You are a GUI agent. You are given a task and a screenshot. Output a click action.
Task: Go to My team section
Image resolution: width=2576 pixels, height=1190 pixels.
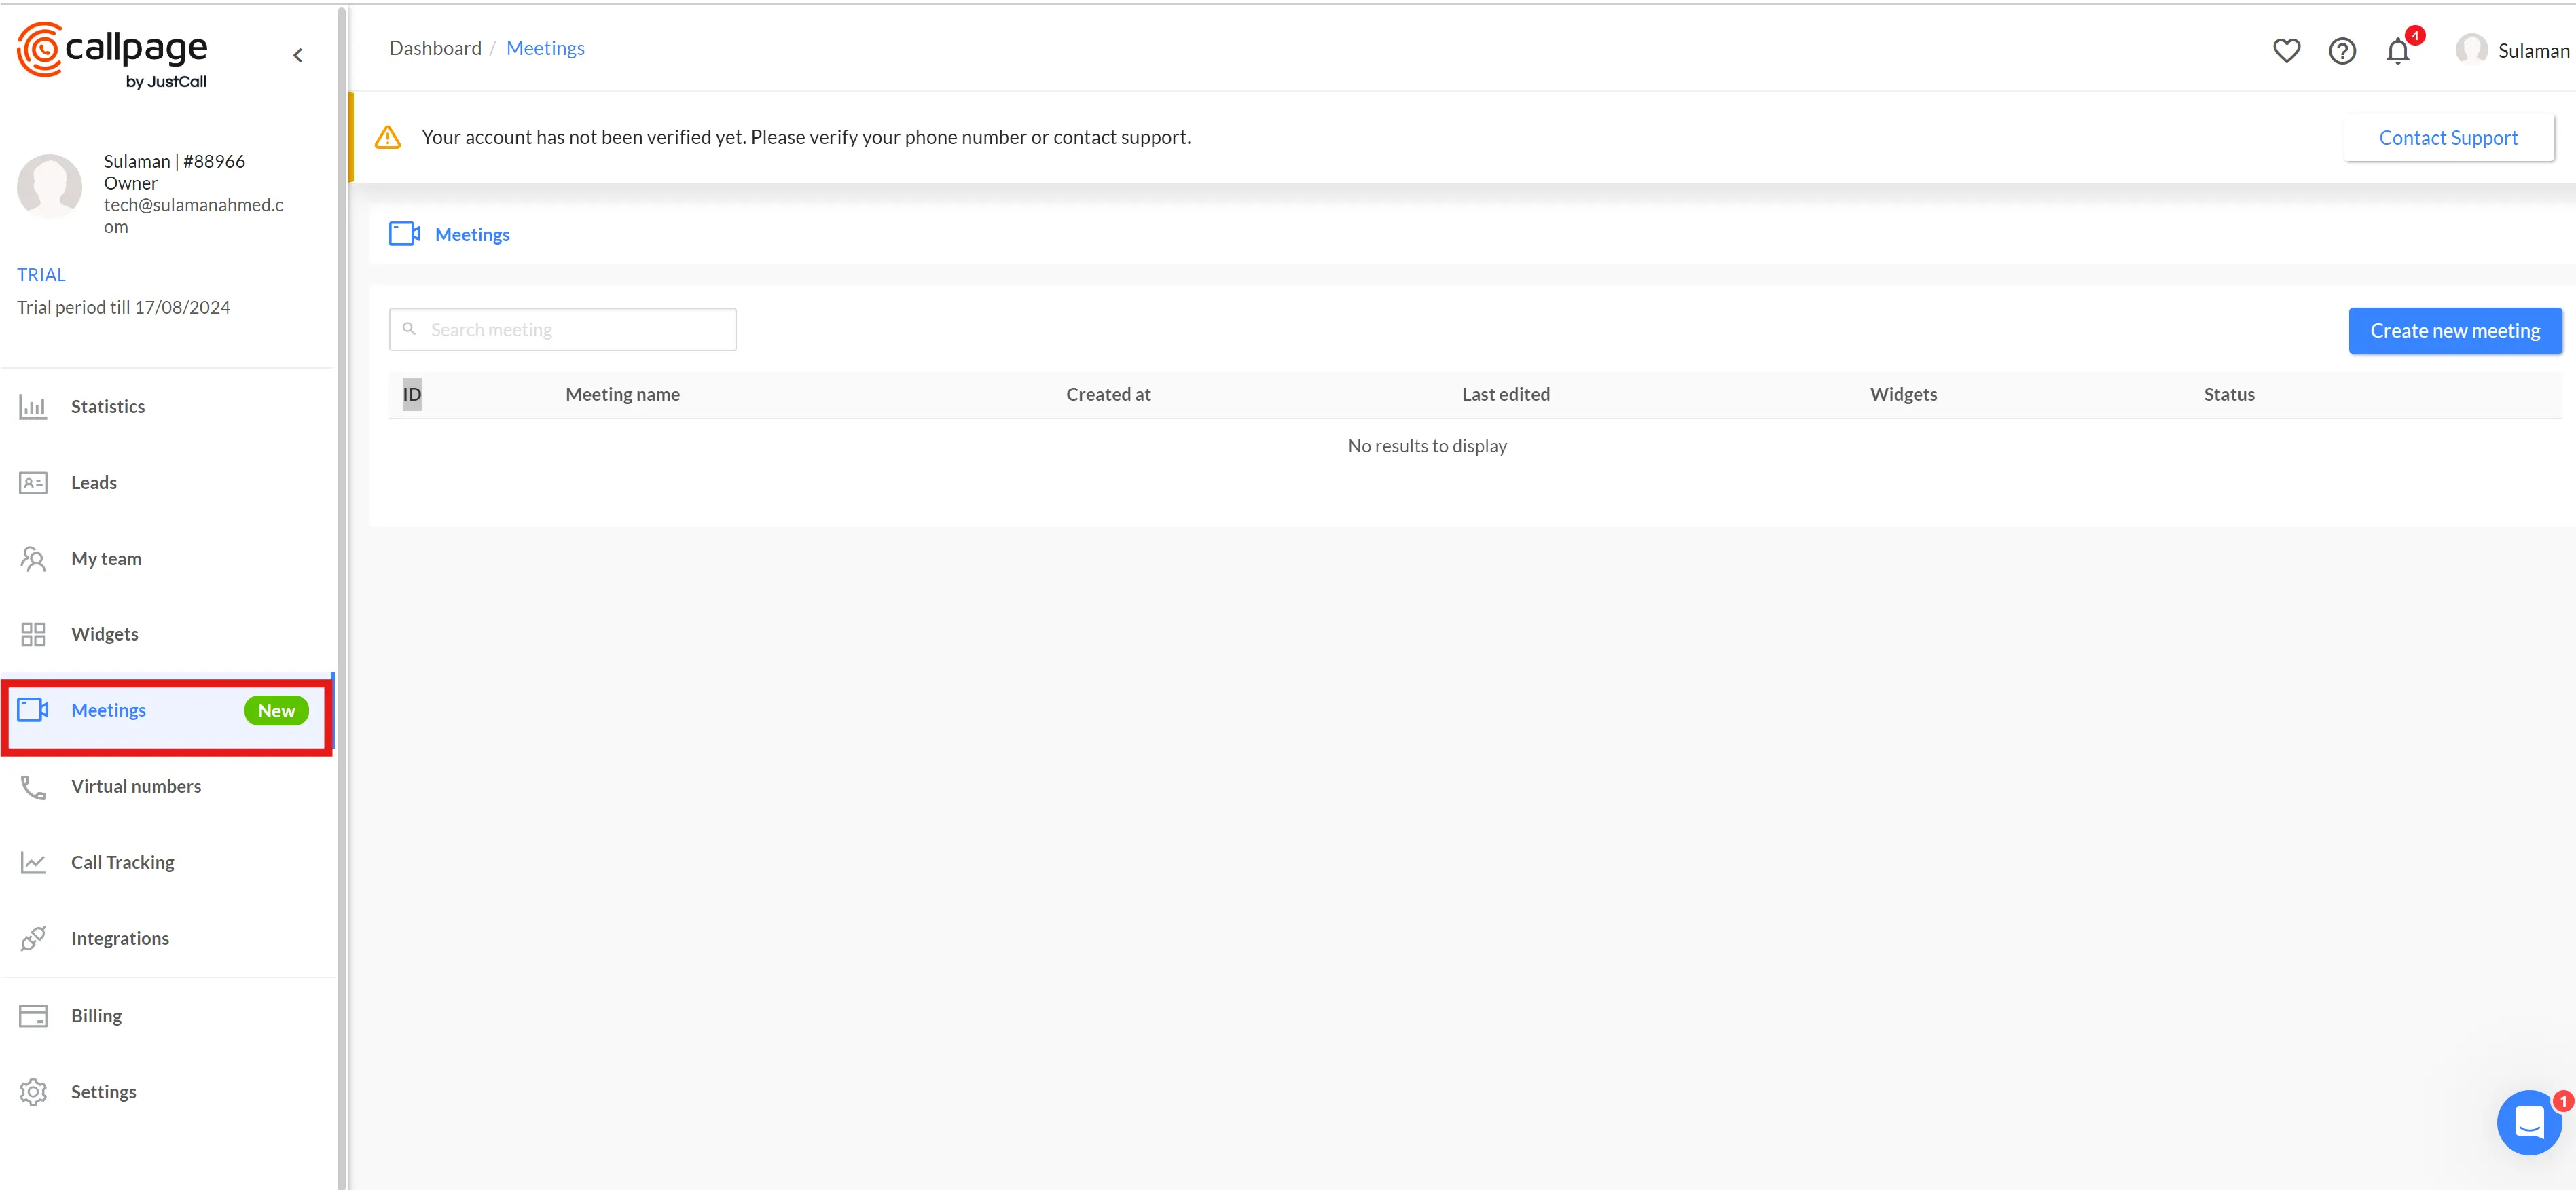106,559
